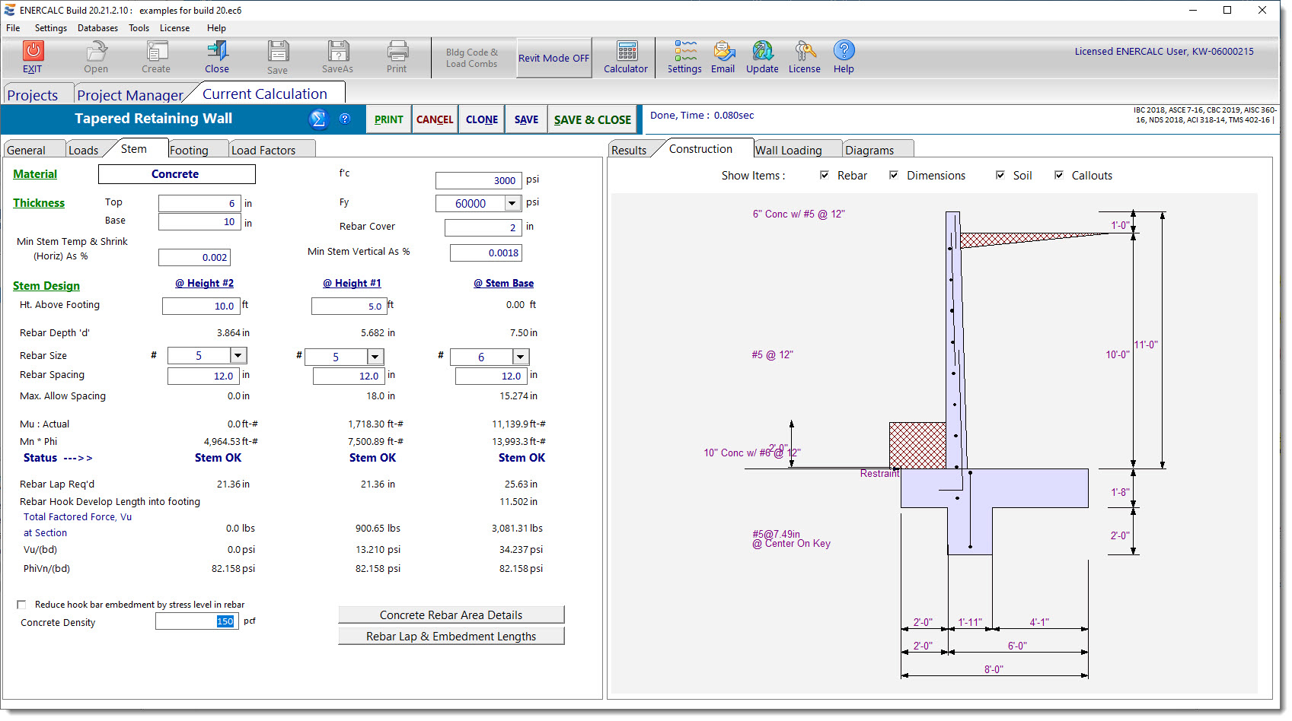The width and height of the screenshot is (1292, 721).
Task: Enable reduce hook bar embedment checkbox
Action: tap(21, 605)
